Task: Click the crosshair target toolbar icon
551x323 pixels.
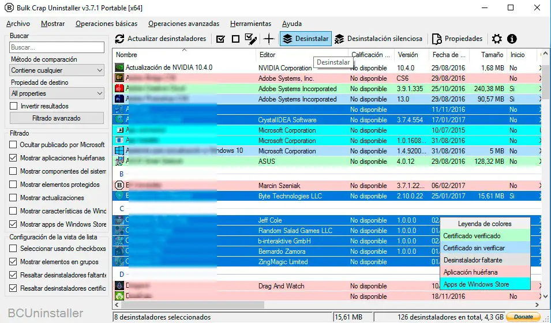Action: (269, 39)
